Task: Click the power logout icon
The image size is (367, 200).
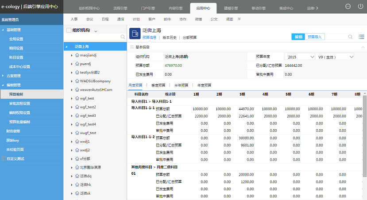Action: point(360,7)
